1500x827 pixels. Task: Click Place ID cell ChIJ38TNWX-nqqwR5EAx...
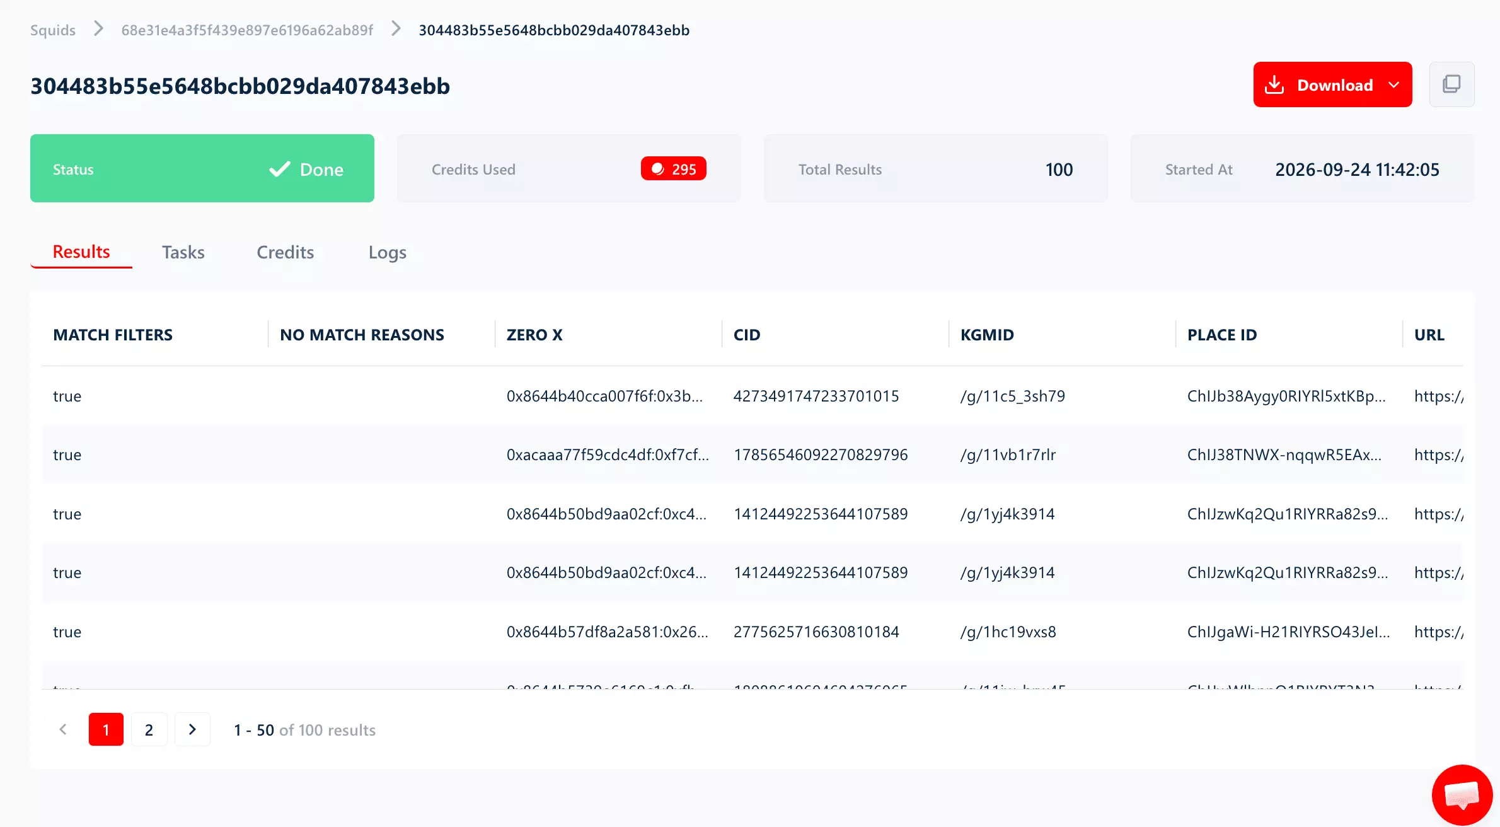(1284, 454)
